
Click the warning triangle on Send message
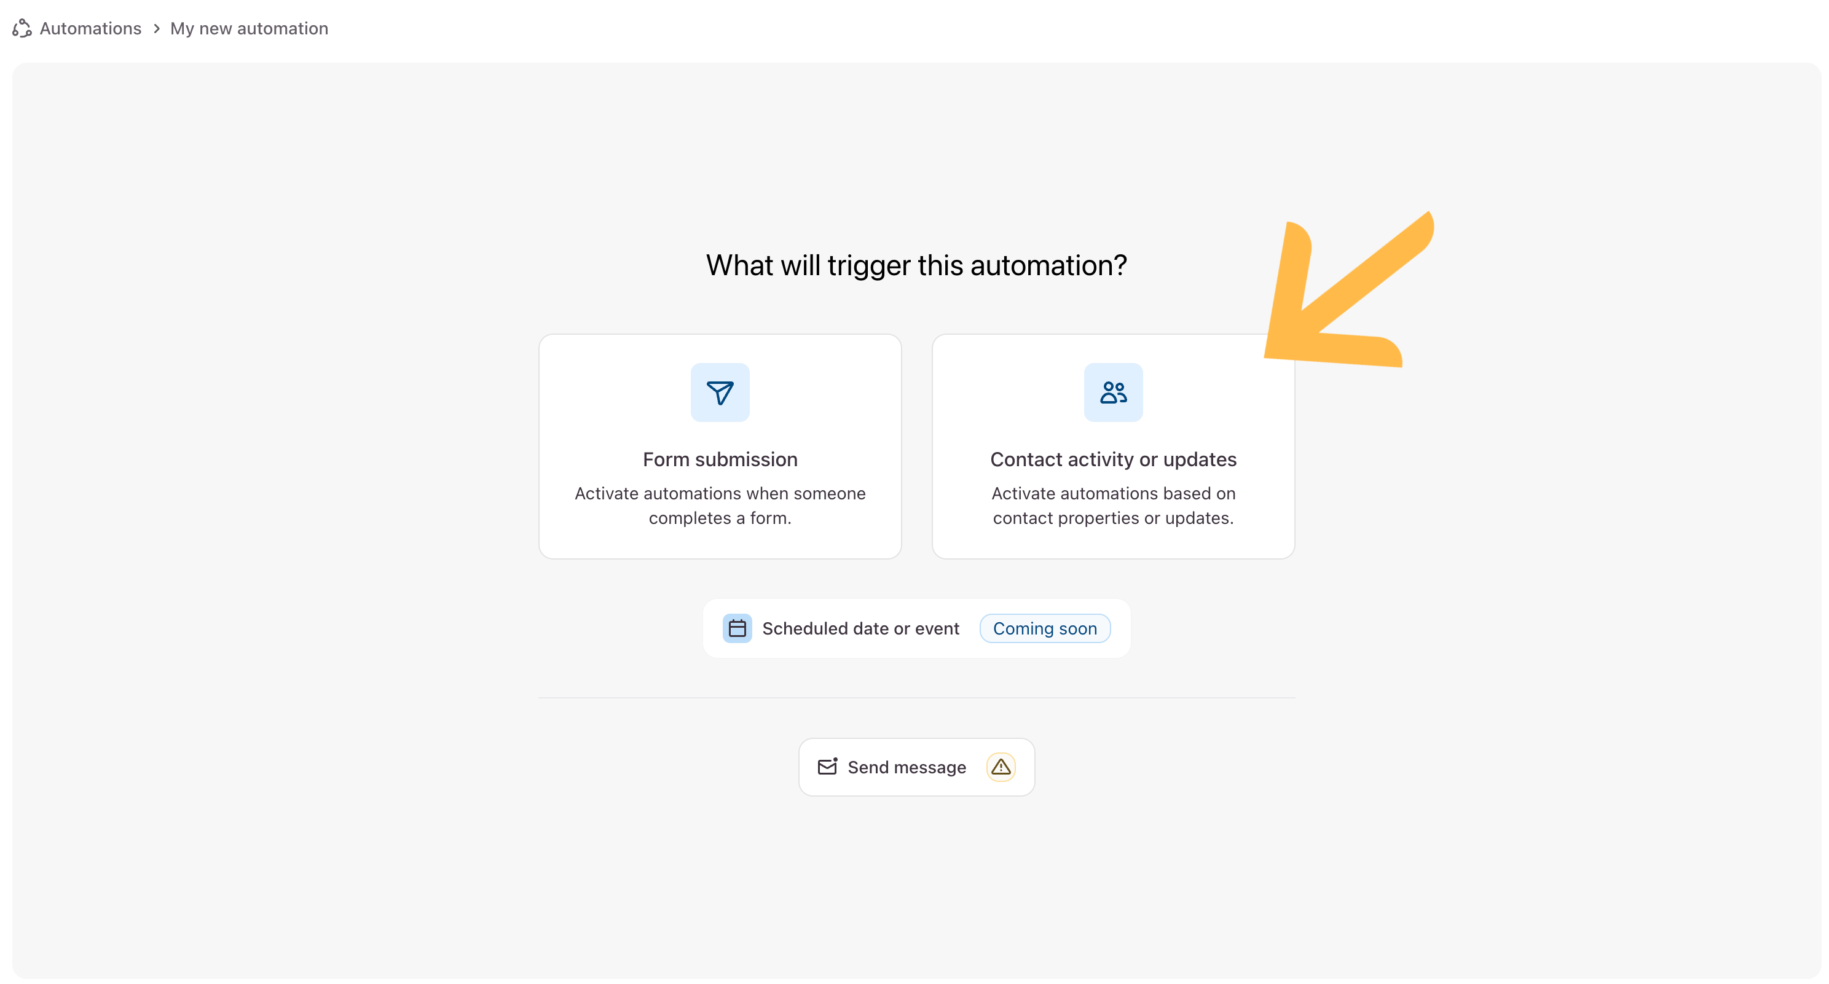(x=1000, y=767)
